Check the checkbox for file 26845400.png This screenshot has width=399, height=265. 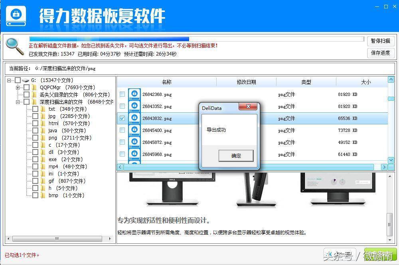click(122, 130)
